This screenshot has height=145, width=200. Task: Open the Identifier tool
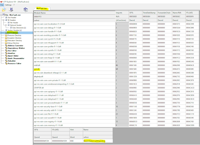coord(11,53)
